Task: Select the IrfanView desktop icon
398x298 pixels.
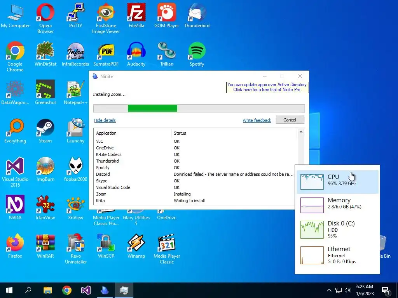Action: 45,207
